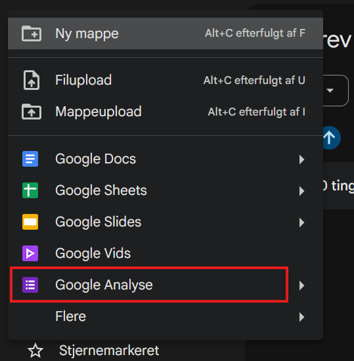Click the 'Alt+C efterfulgt af F' shortcut text
Image resolution: width=354 pixels, height=361 pixels.
coord(255,33)
